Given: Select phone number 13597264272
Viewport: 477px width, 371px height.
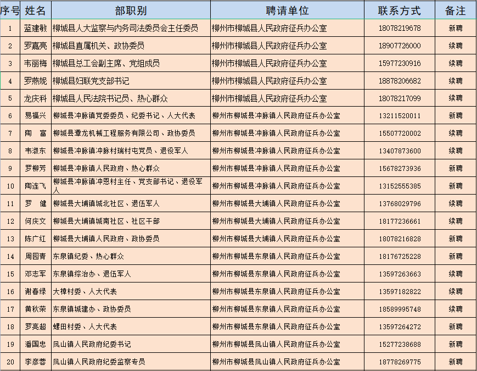Looking at the screenshot, I should coord(400,327).
